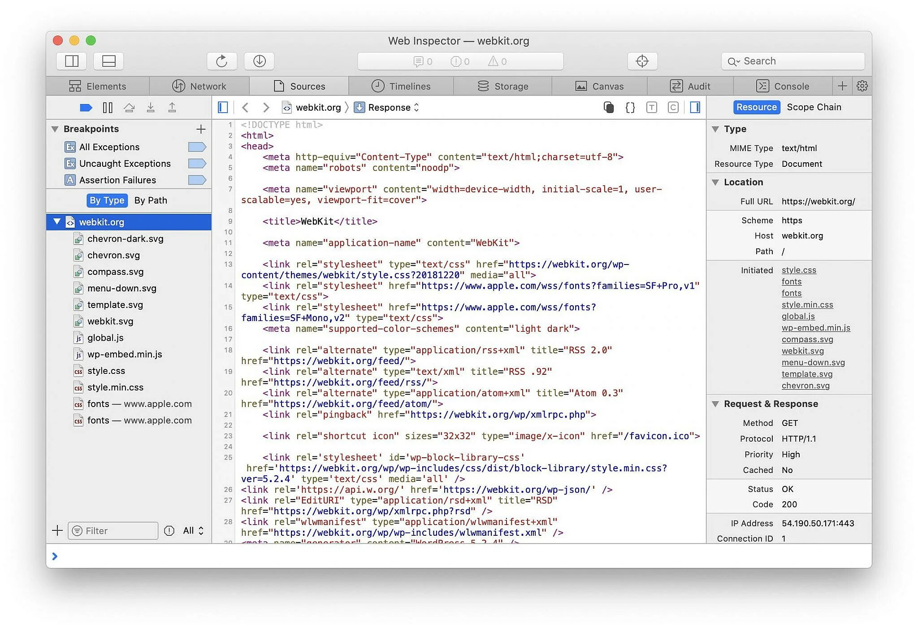Add a new resource with the bottom plus
The height and width of the screenshot is (629, 918).
[57, 531]
